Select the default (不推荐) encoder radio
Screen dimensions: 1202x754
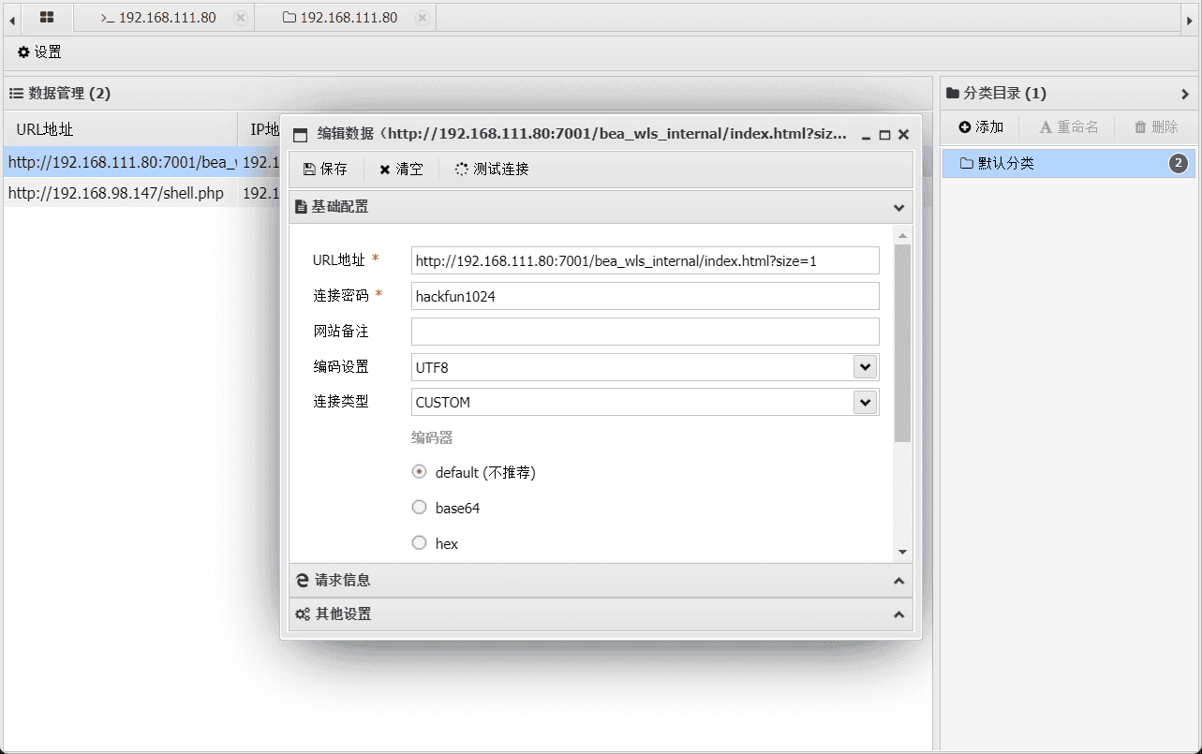[419, 471]
